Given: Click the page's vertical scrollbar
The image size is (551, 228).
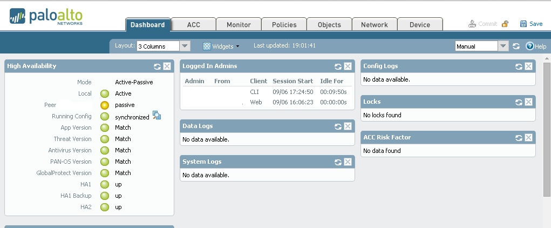Looking at the screenshot, I should tap(547, 130).
